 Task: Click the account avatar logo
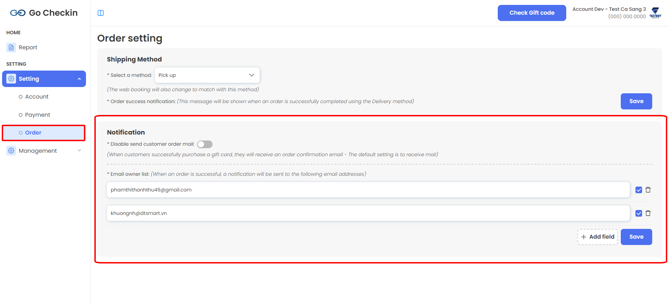[655, 13]
